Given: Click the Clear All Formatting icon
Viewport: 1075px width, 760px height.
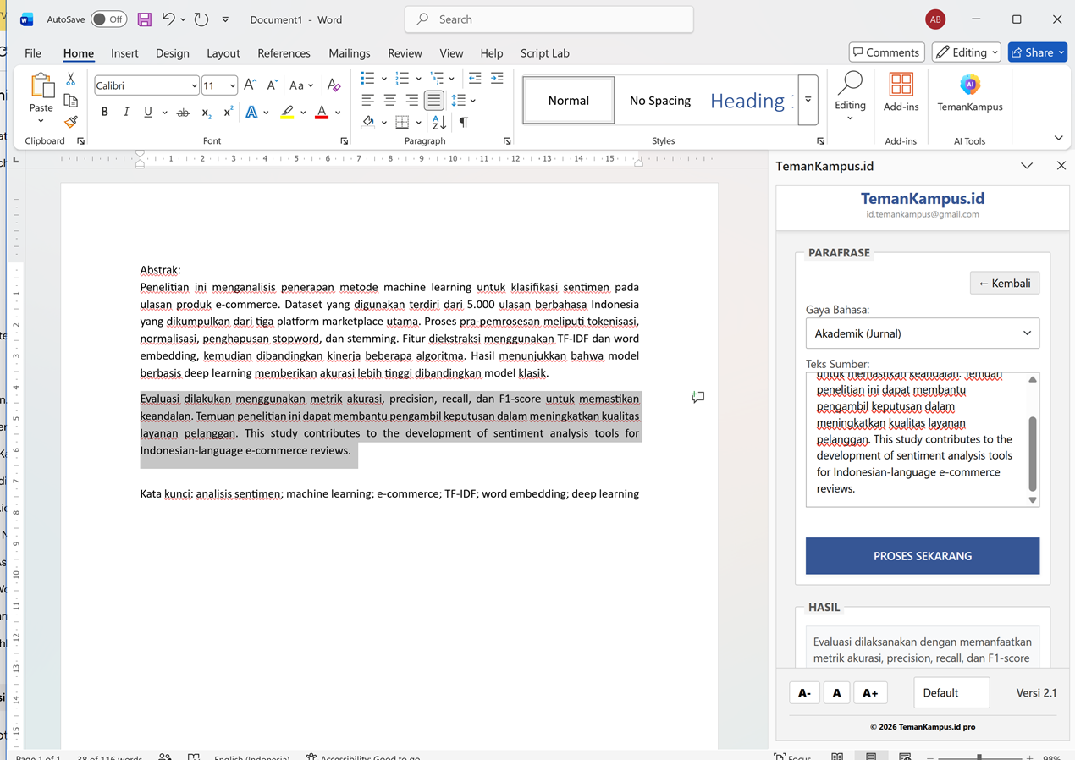Looking at the screenshot, I should click(x=334, y=85).
